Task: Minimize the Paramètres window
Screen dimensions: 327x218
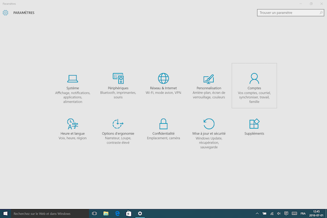Action: pos(301,4)
